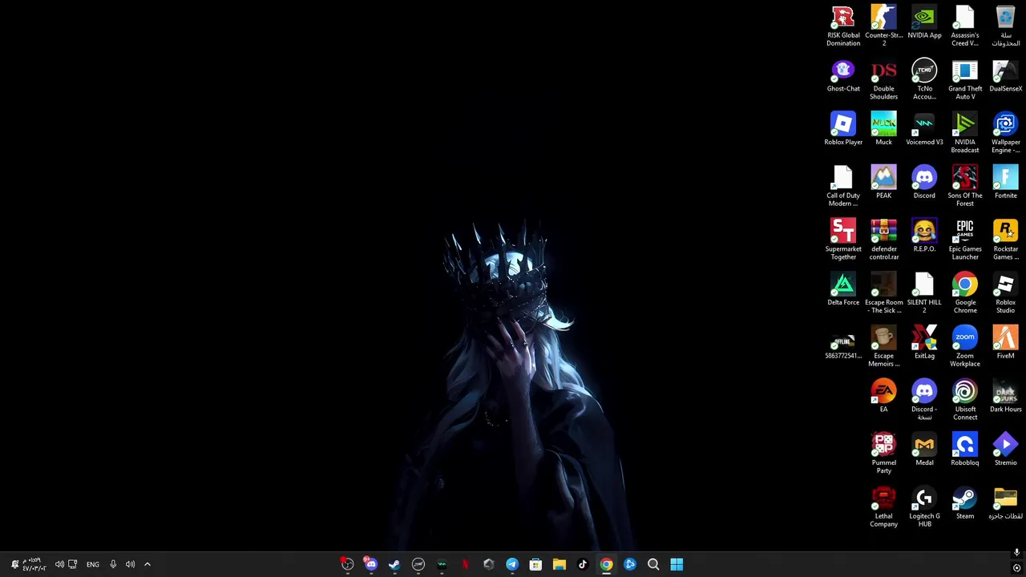
Task: Select the Supermarket Together desktop icon
Action: (843, 240)
